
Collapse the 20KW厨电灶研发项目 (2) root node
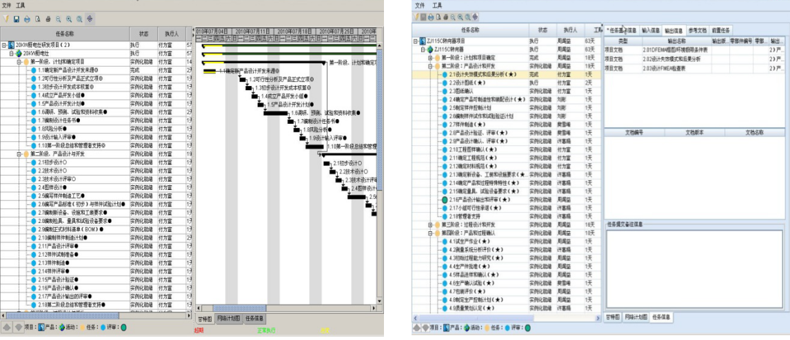4,45
